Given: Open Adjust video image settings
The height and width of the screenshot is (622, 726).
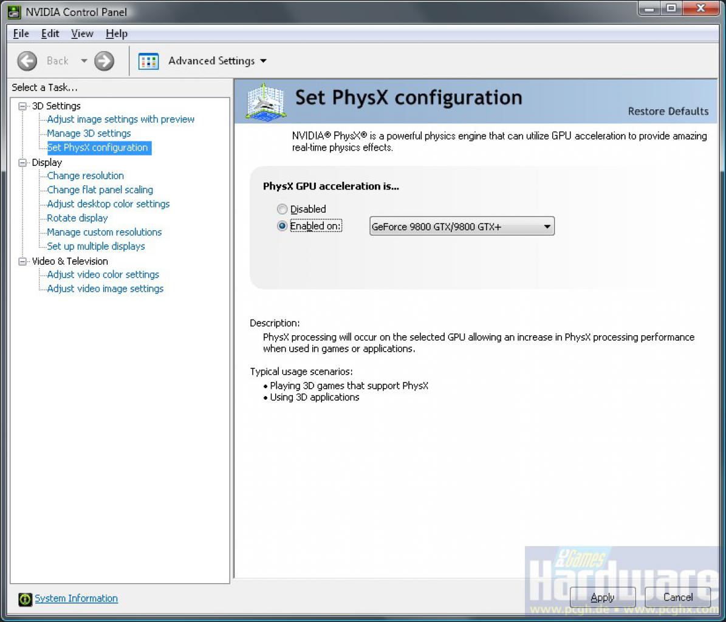Looking at the screenshot, I should pyautogui.click(x=105, y=289).
